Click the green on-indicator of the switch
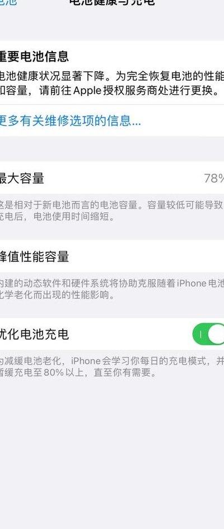224x529 pixels. (x=200, y=334)
